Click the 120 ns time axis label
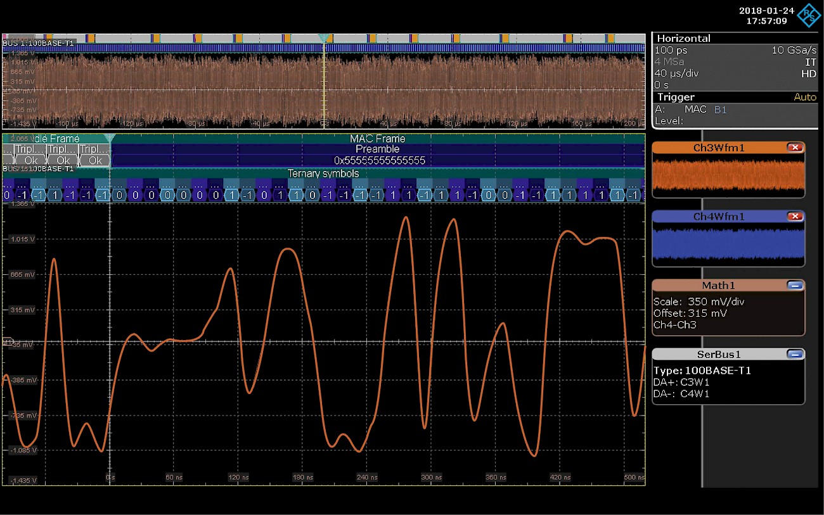 tap(238, 477)
